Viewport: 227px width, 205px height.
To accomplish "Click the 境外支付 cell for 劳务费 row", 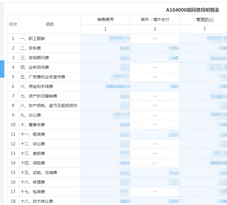I will click(155, 48).
